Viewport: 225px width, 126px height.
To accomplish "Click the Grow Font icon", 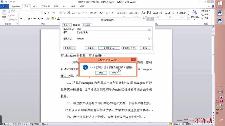I will pos(45,13).
